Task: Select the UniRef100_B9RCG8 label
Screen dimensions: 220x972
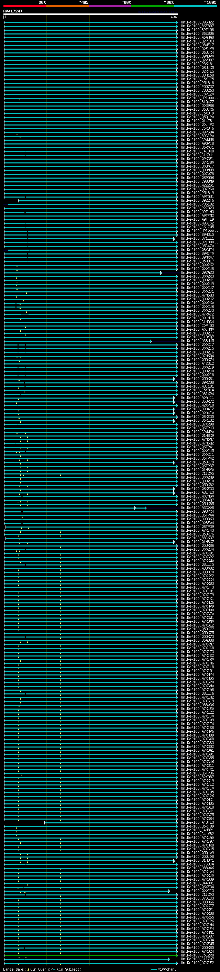Action: [x=197, y=383]
